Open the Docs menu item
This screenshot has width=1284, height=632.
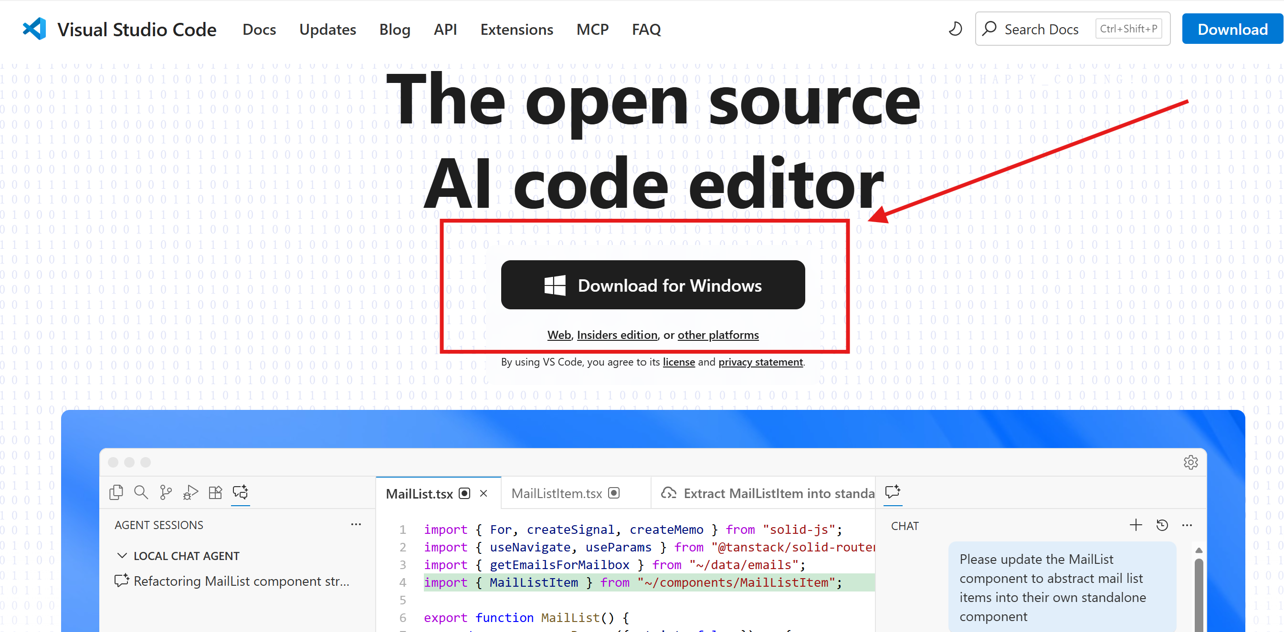(259, 30)
